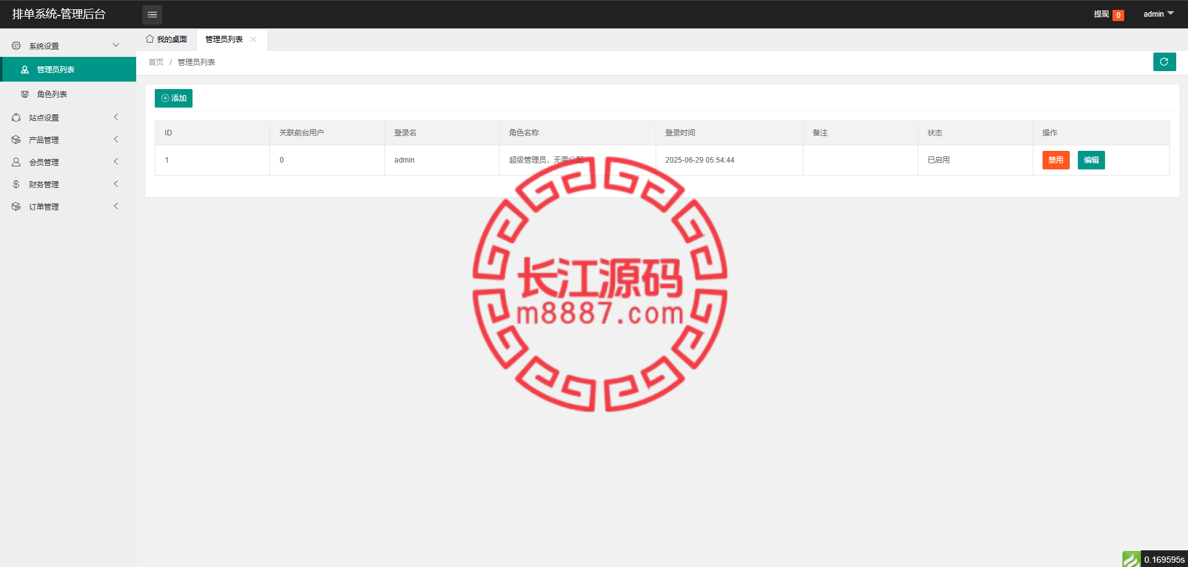This screenshot has width=1188, height=567.
Task: Click the green refresh icon button
Action: tap(1164, 62)
